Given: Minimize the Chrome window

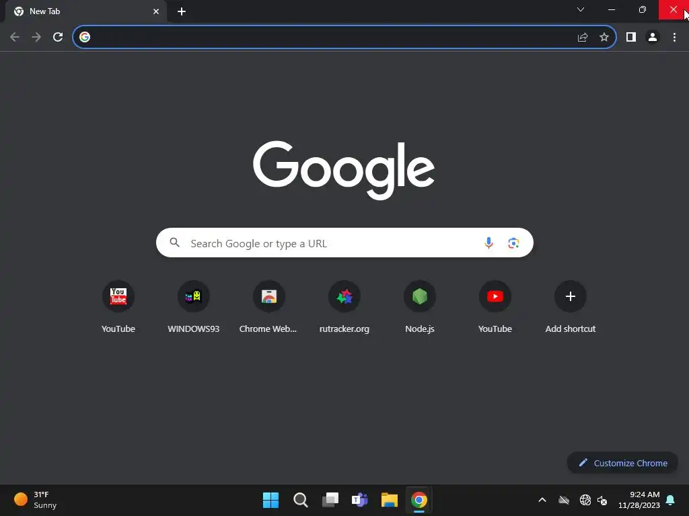Looking at the screenshot, I should pyautogui.click(x=611, y=9).
